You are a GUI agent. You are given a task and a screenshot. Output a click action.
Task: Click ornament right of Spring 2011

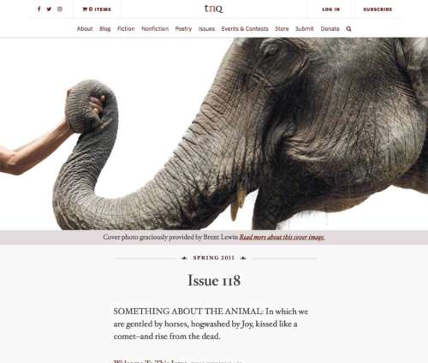pos(243,258)
